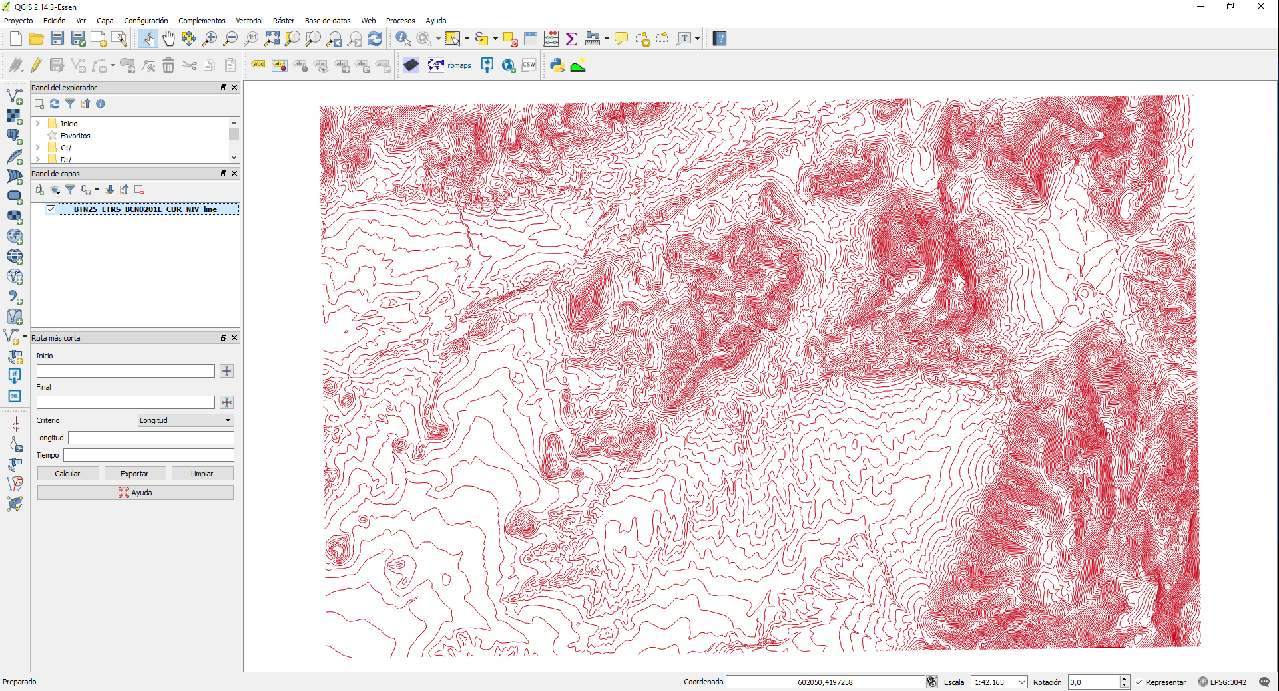Zoom to full extent of the map
The width and height of the screenshot is (1279, 691).
(x=272, y=38)
